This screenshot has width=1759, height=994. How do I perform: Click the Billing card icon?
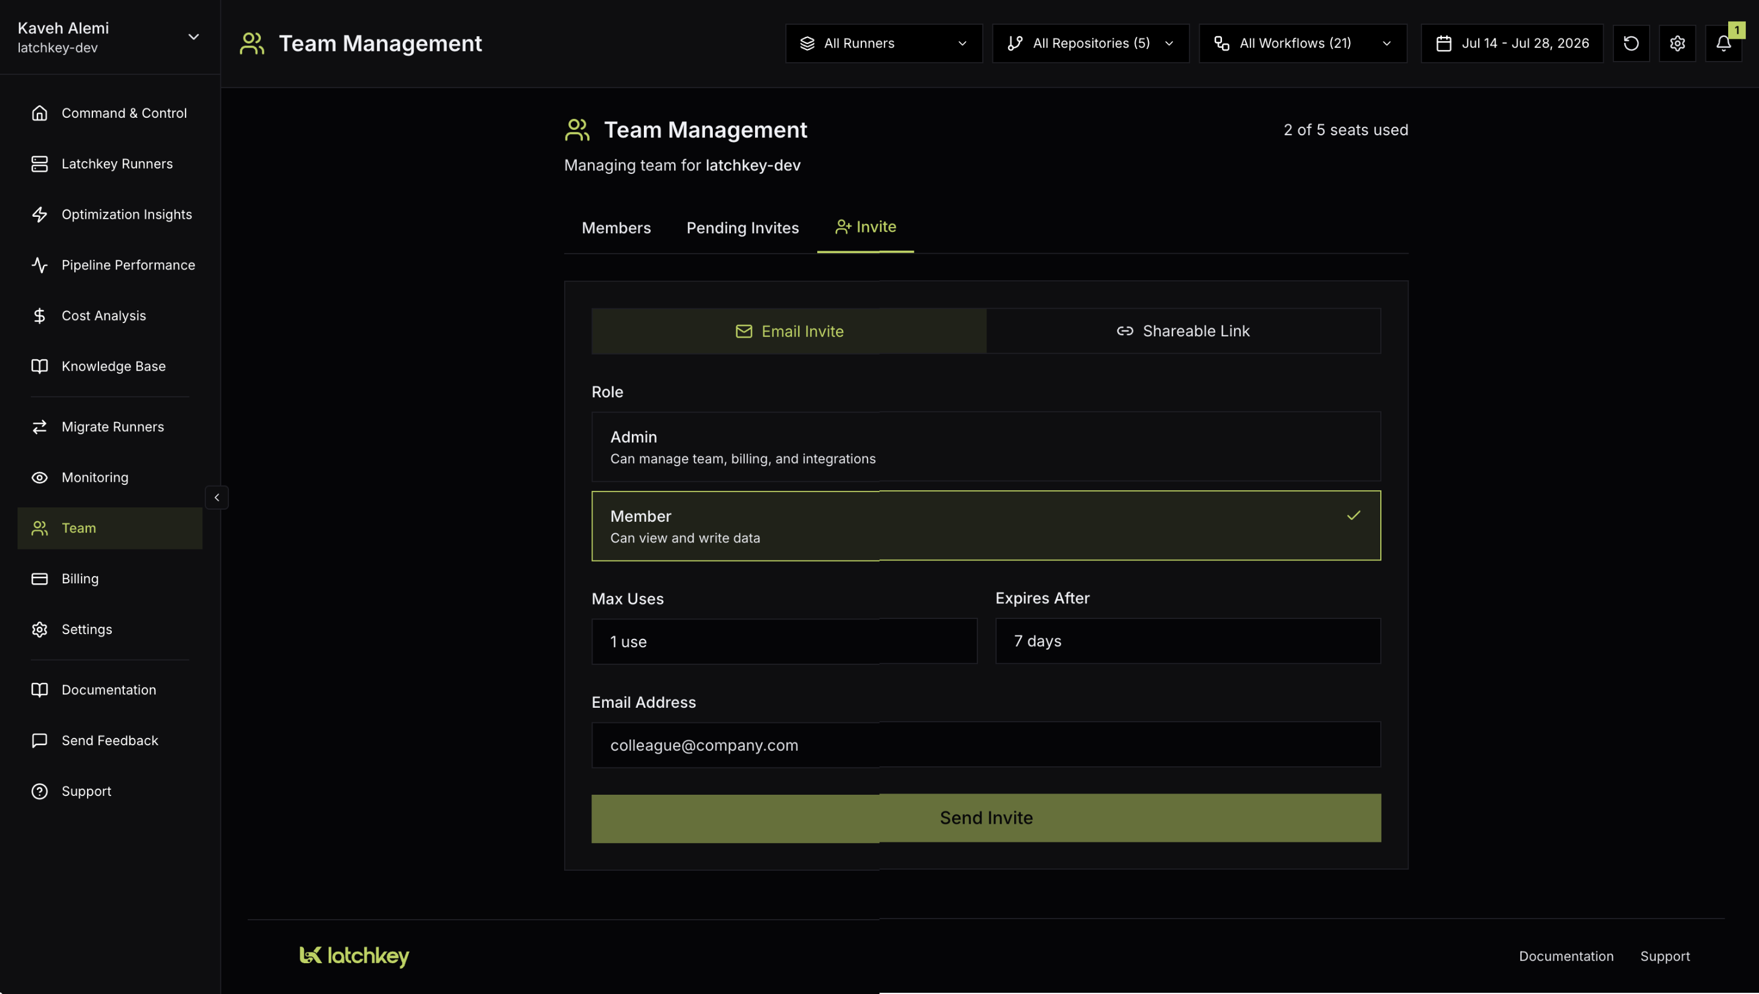coord(40,579)
